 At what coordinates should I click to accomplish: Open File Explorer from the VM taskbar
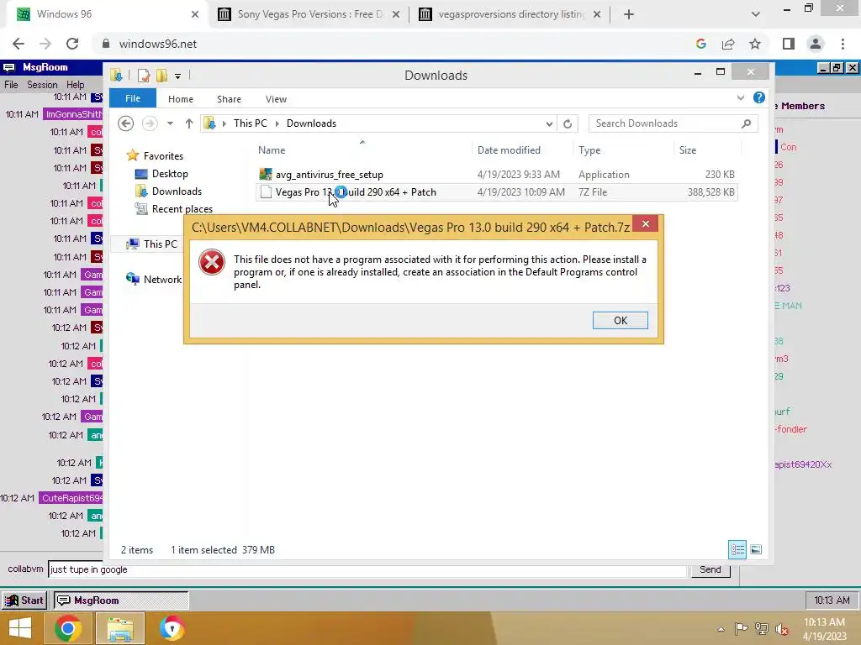(x=120, y=628)
